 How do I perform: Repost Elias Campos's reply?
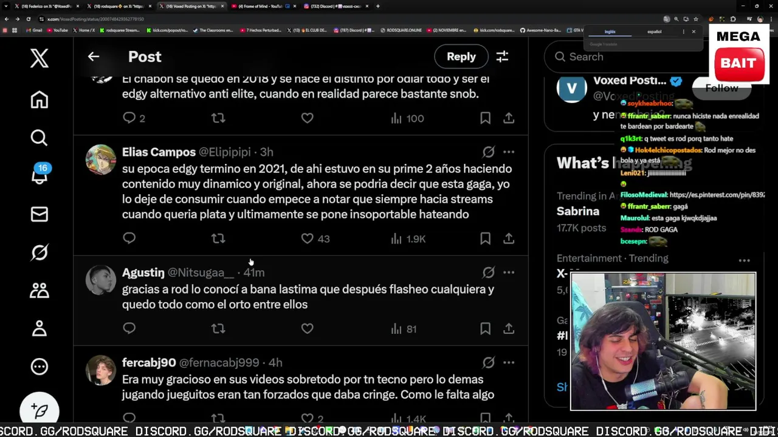218,239
